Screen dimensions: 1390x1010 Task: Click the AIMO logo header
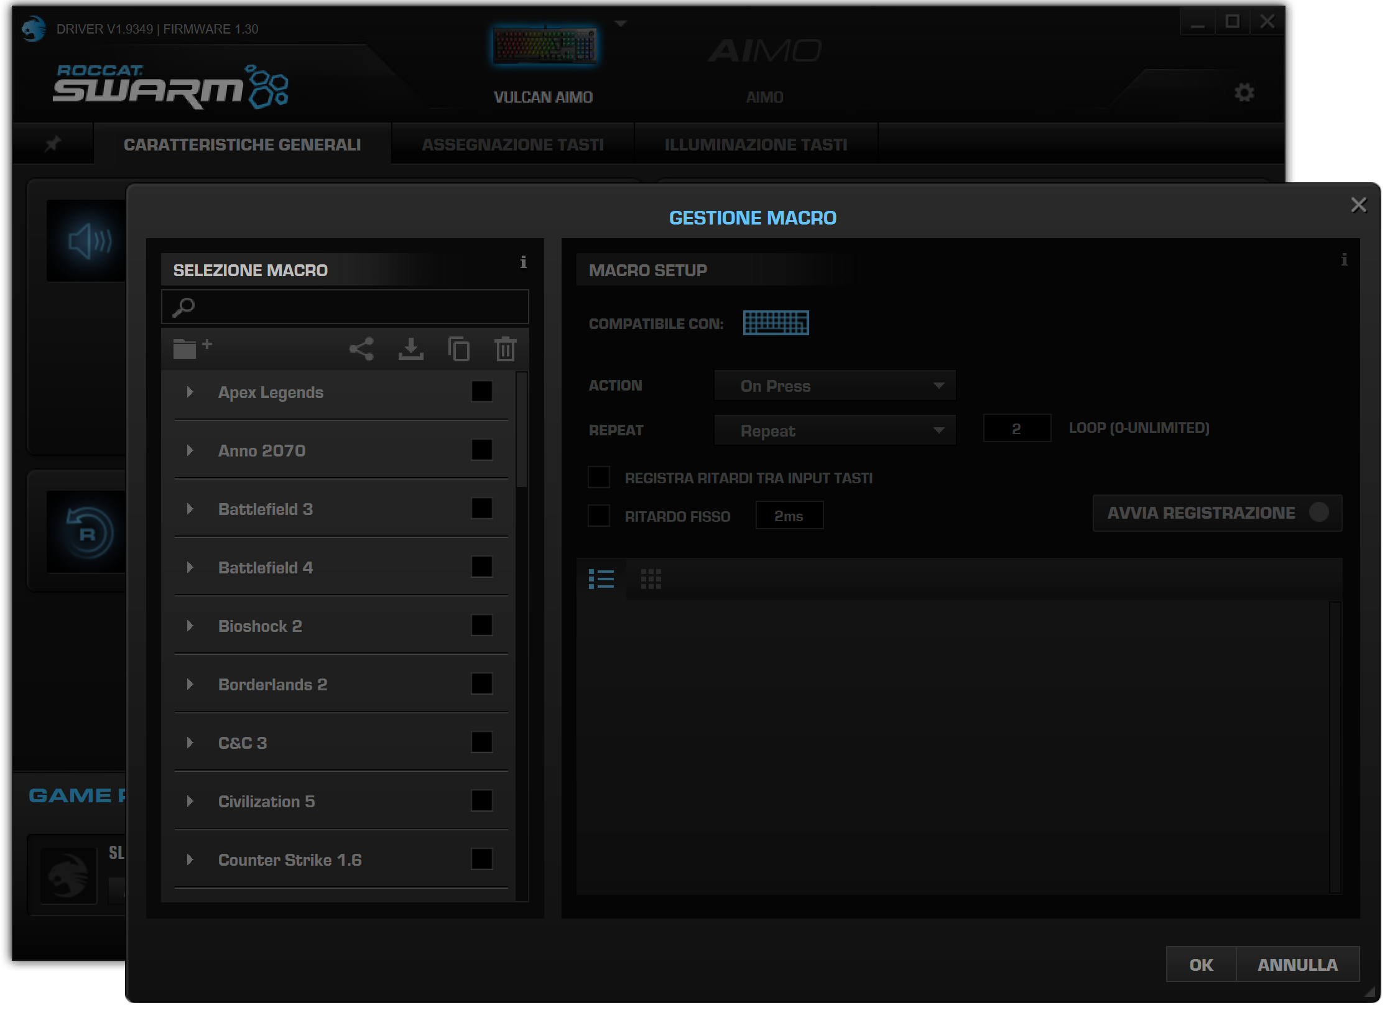[x=765, y=51]
